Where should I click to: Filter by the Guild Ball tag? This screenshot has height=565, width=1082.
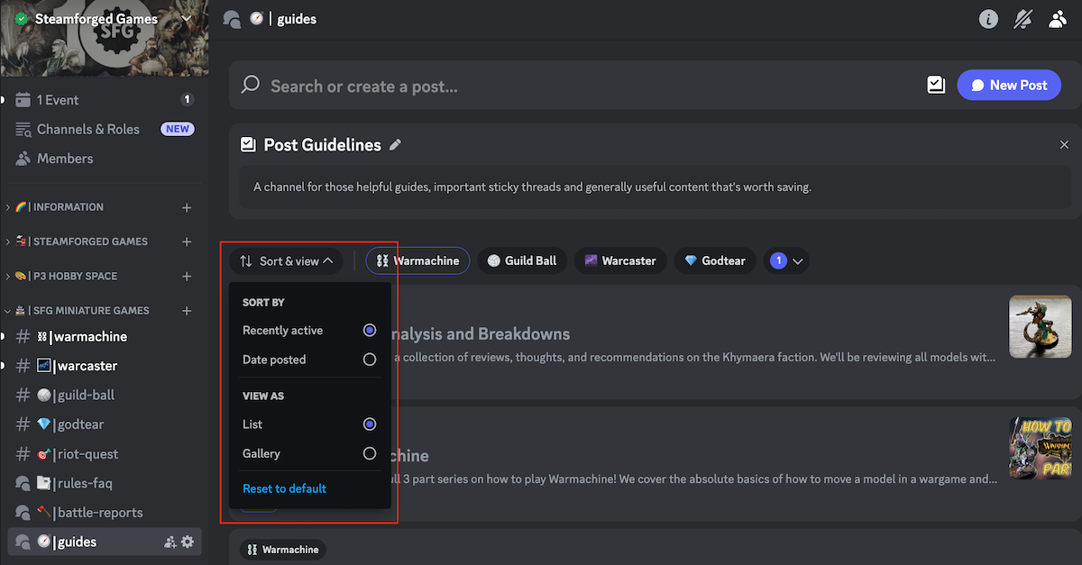[522, 261]
